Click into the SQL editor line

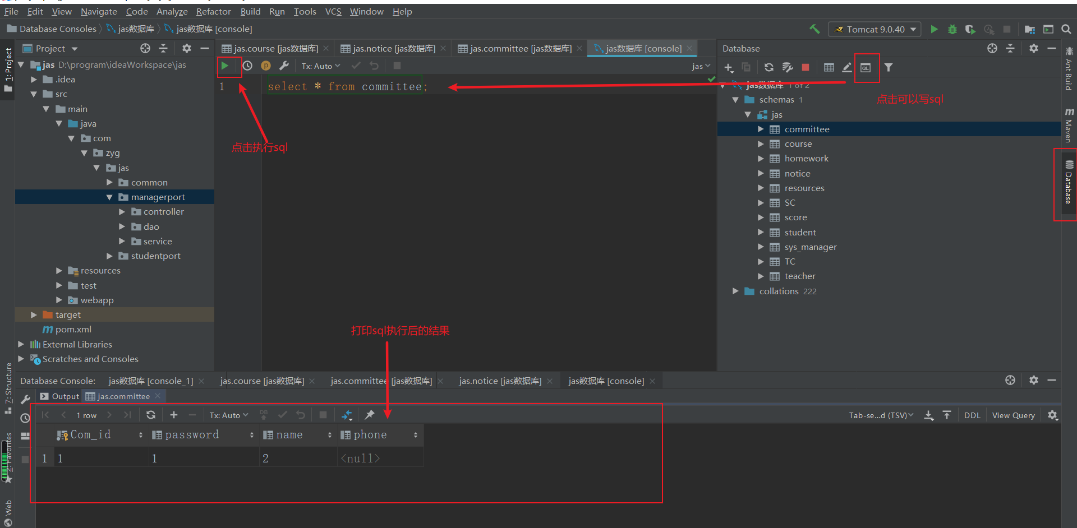pyautogui.click(x=347, y=87)
